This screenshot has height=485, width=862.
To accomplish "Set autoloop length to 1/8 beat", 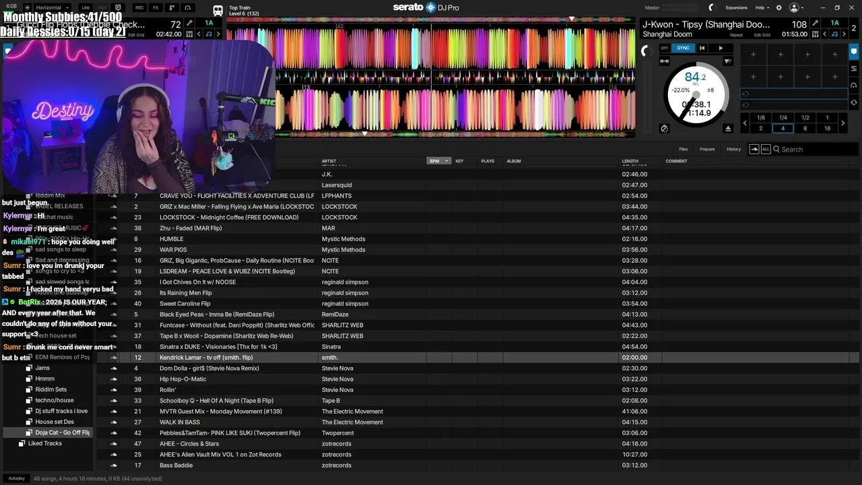I will 760,118.
